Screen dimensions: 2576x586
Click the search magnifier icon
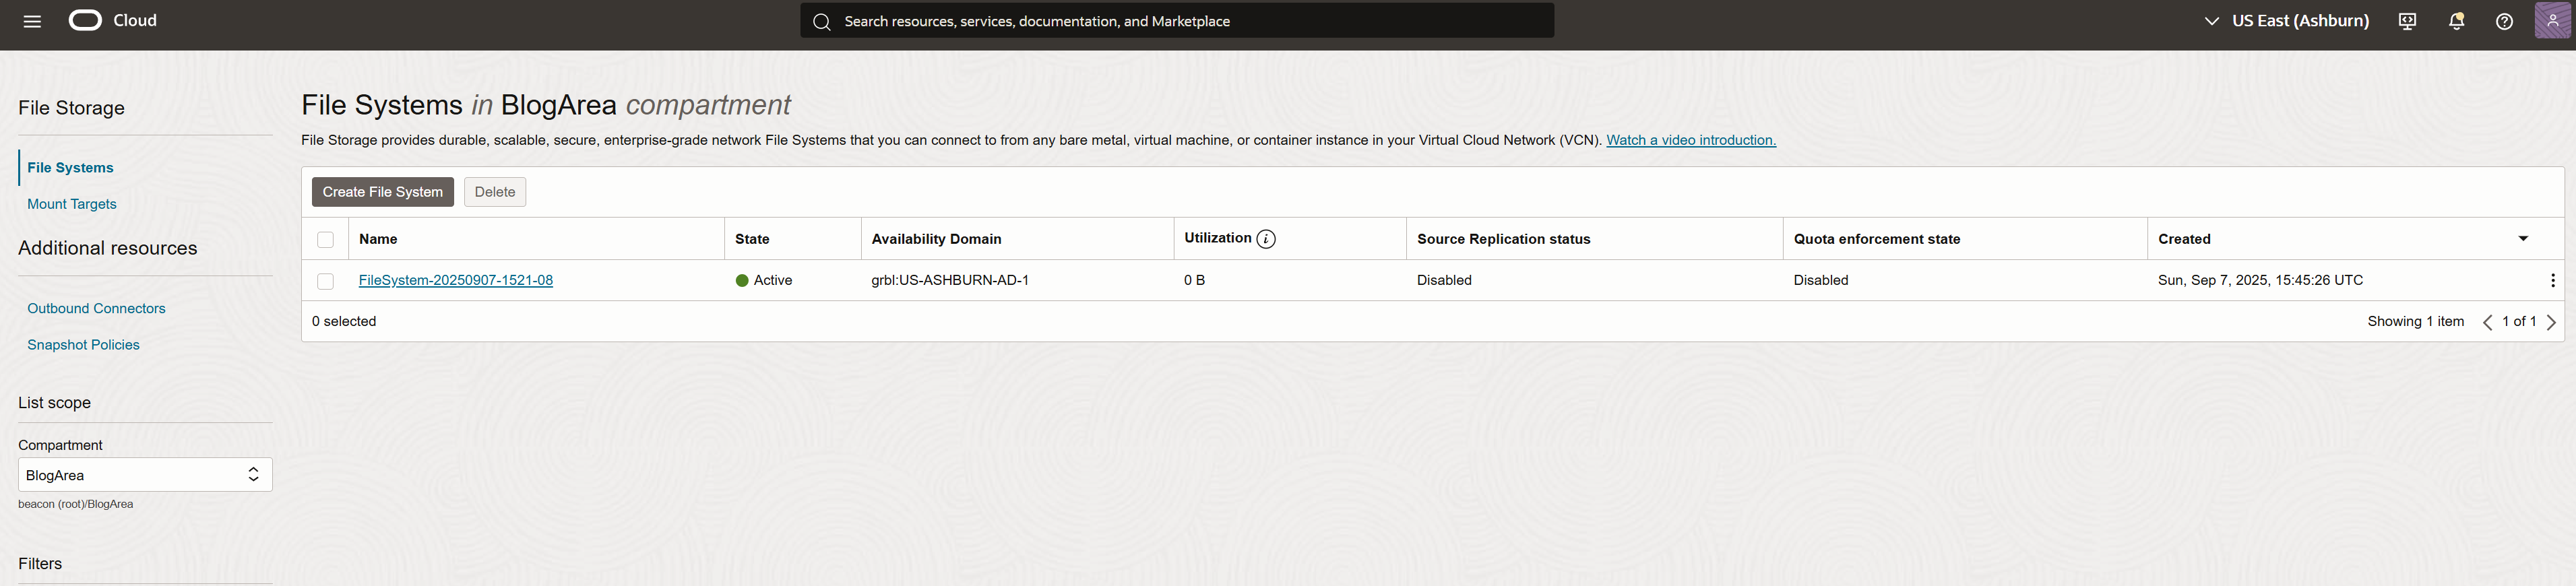click(822, 21)
